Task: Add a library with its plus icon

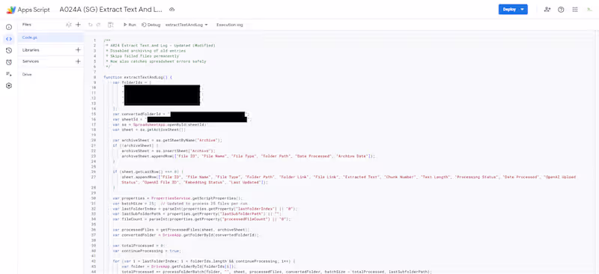Action: [x=78, y=49]
